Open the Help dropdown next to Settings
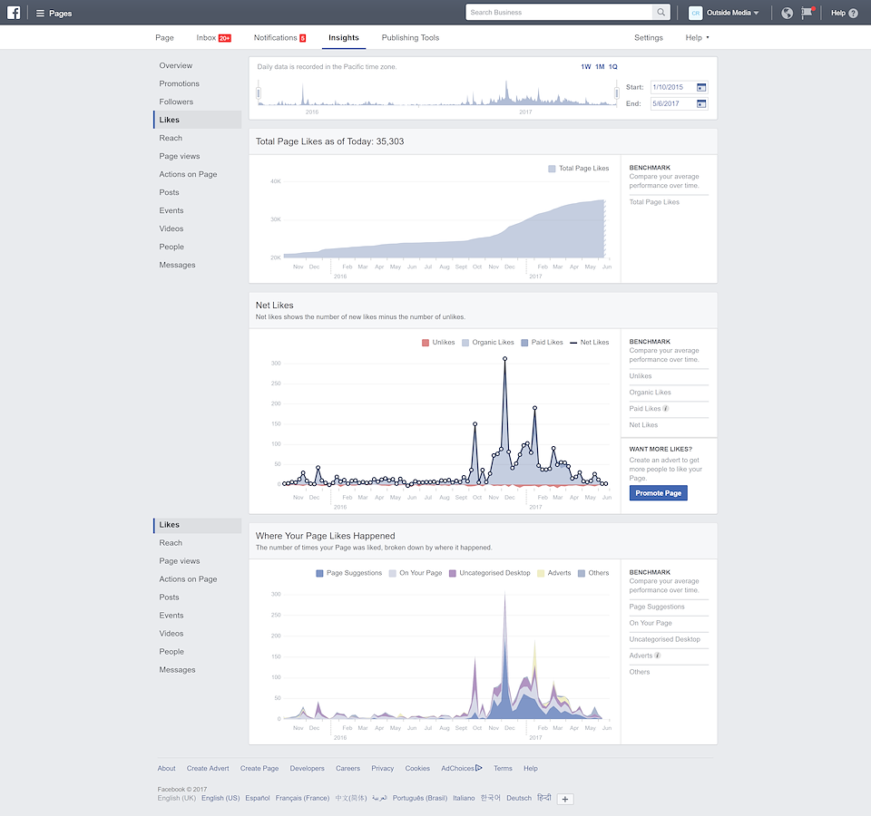The height and width of the screenshot is (816, 871). (x=697, y=38)
